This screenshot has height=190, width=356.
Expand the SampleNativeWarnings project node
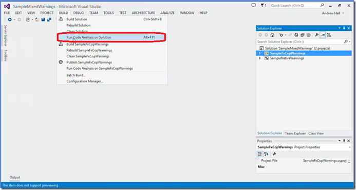[260, 58]
